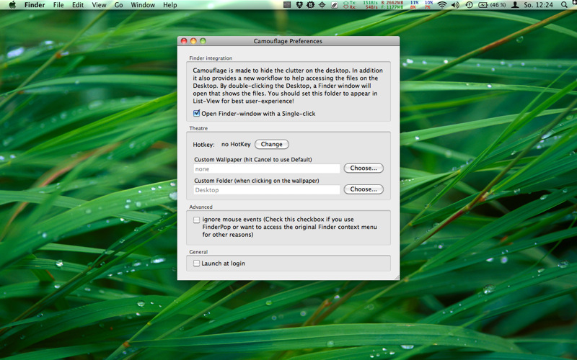577x360 pixels.
Task: Click Choose... for Custom Folder
Action: pos(364,189)
